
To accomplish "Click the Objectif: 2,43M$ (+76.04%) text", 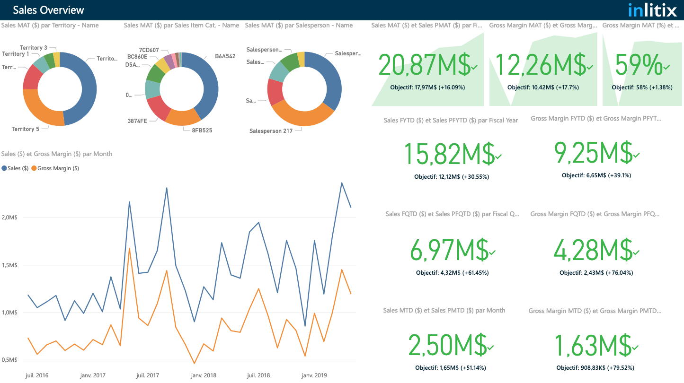I will coord(596,273).
